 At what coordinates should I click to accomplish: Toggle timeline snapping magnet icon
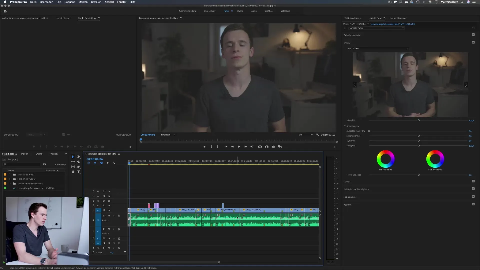pos(95,163)
